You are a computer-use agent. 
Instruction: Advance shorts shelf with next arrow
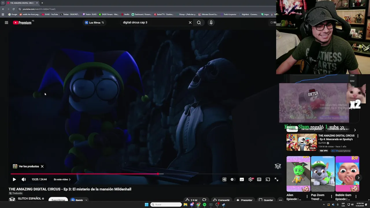tap(358, 178)
